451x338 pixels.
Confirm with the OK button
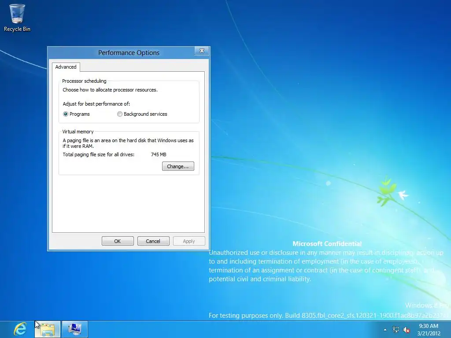[118, 241]
